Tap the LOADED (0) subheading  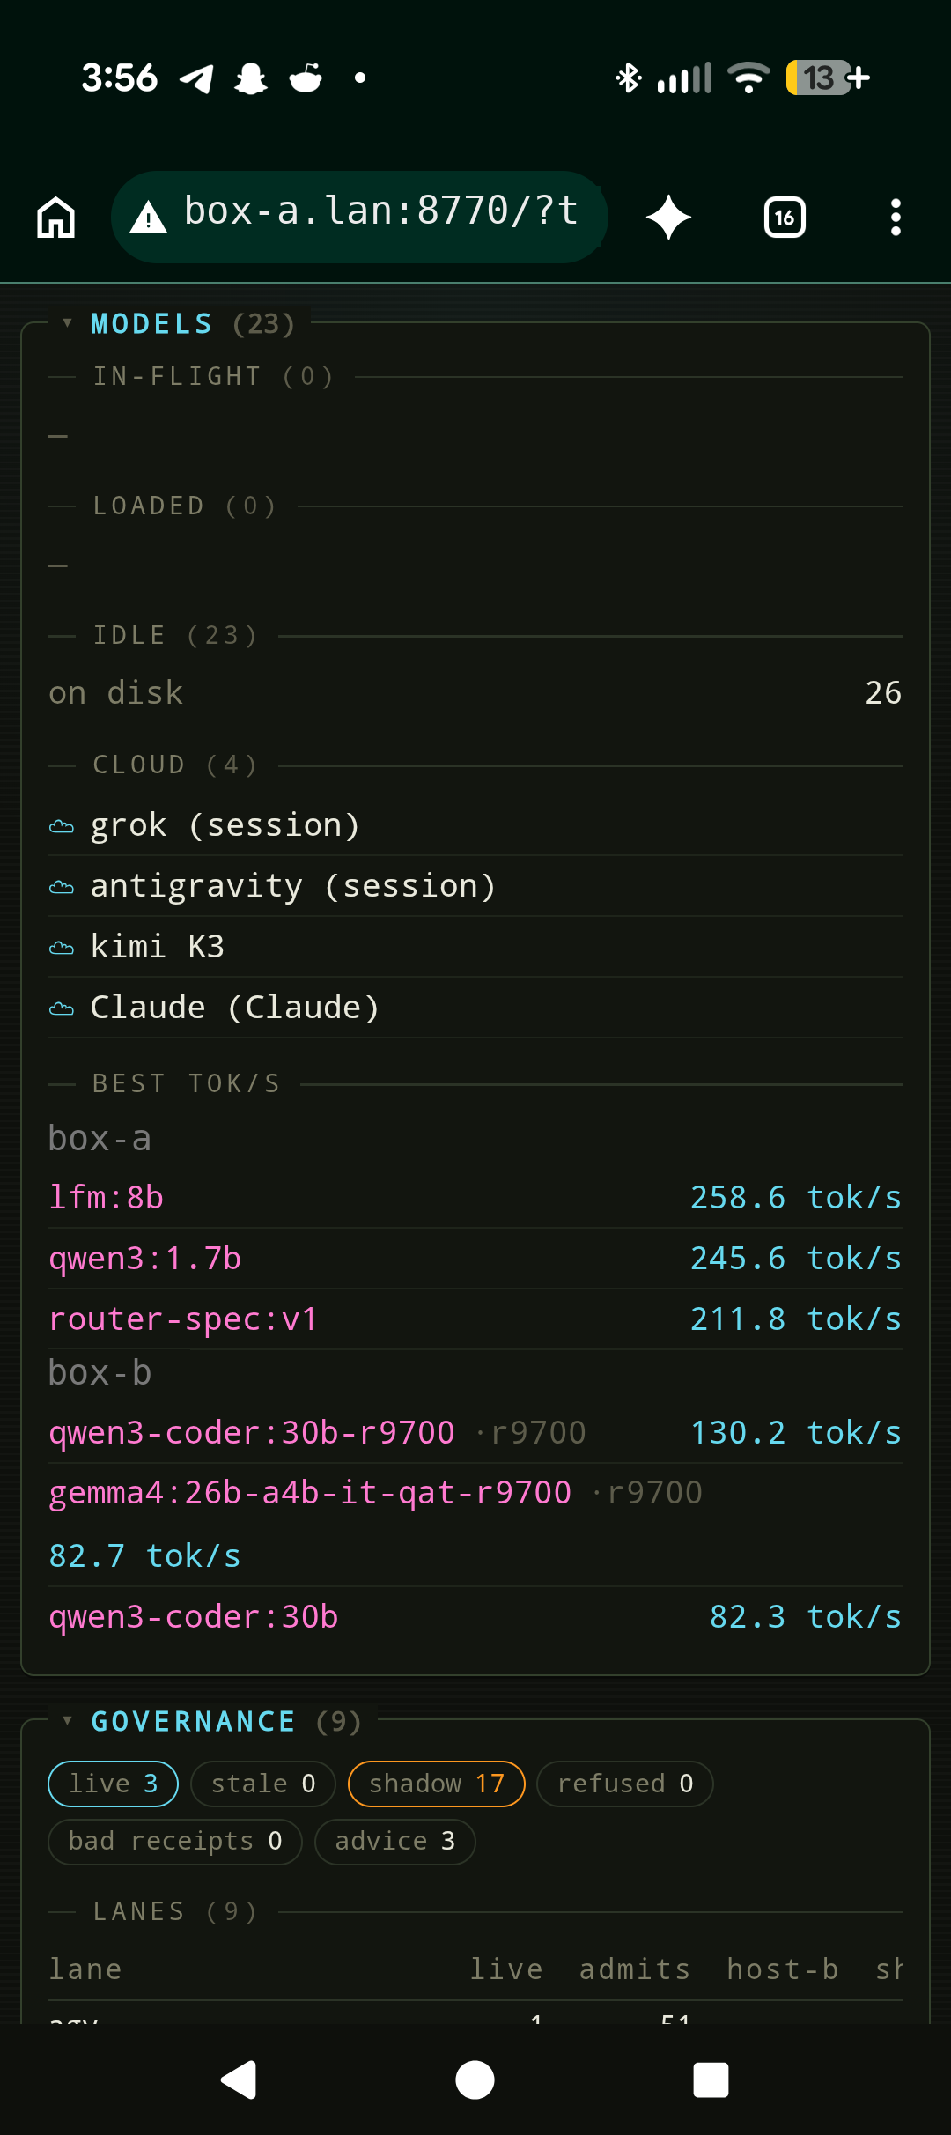click(x=185, y=506)
